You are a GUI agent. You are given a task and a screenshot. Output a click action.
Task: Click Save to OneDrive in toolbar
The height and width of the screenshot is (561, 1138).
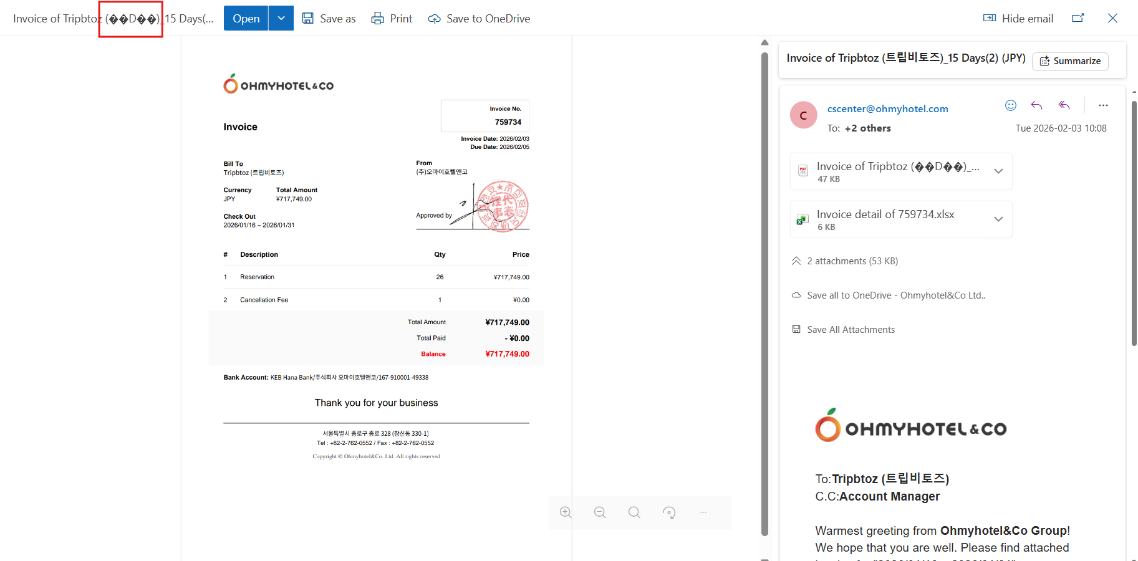(479, 19)
